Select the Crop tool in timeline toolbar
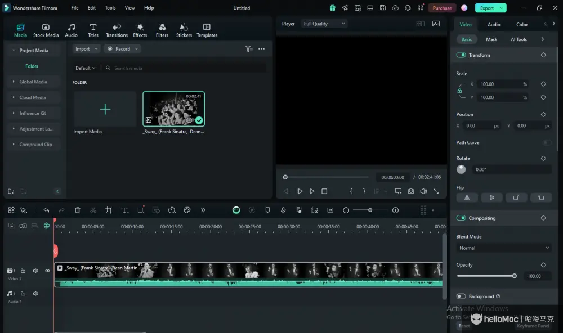Viewport: 563px width, 333px height. tap(109, 210)
